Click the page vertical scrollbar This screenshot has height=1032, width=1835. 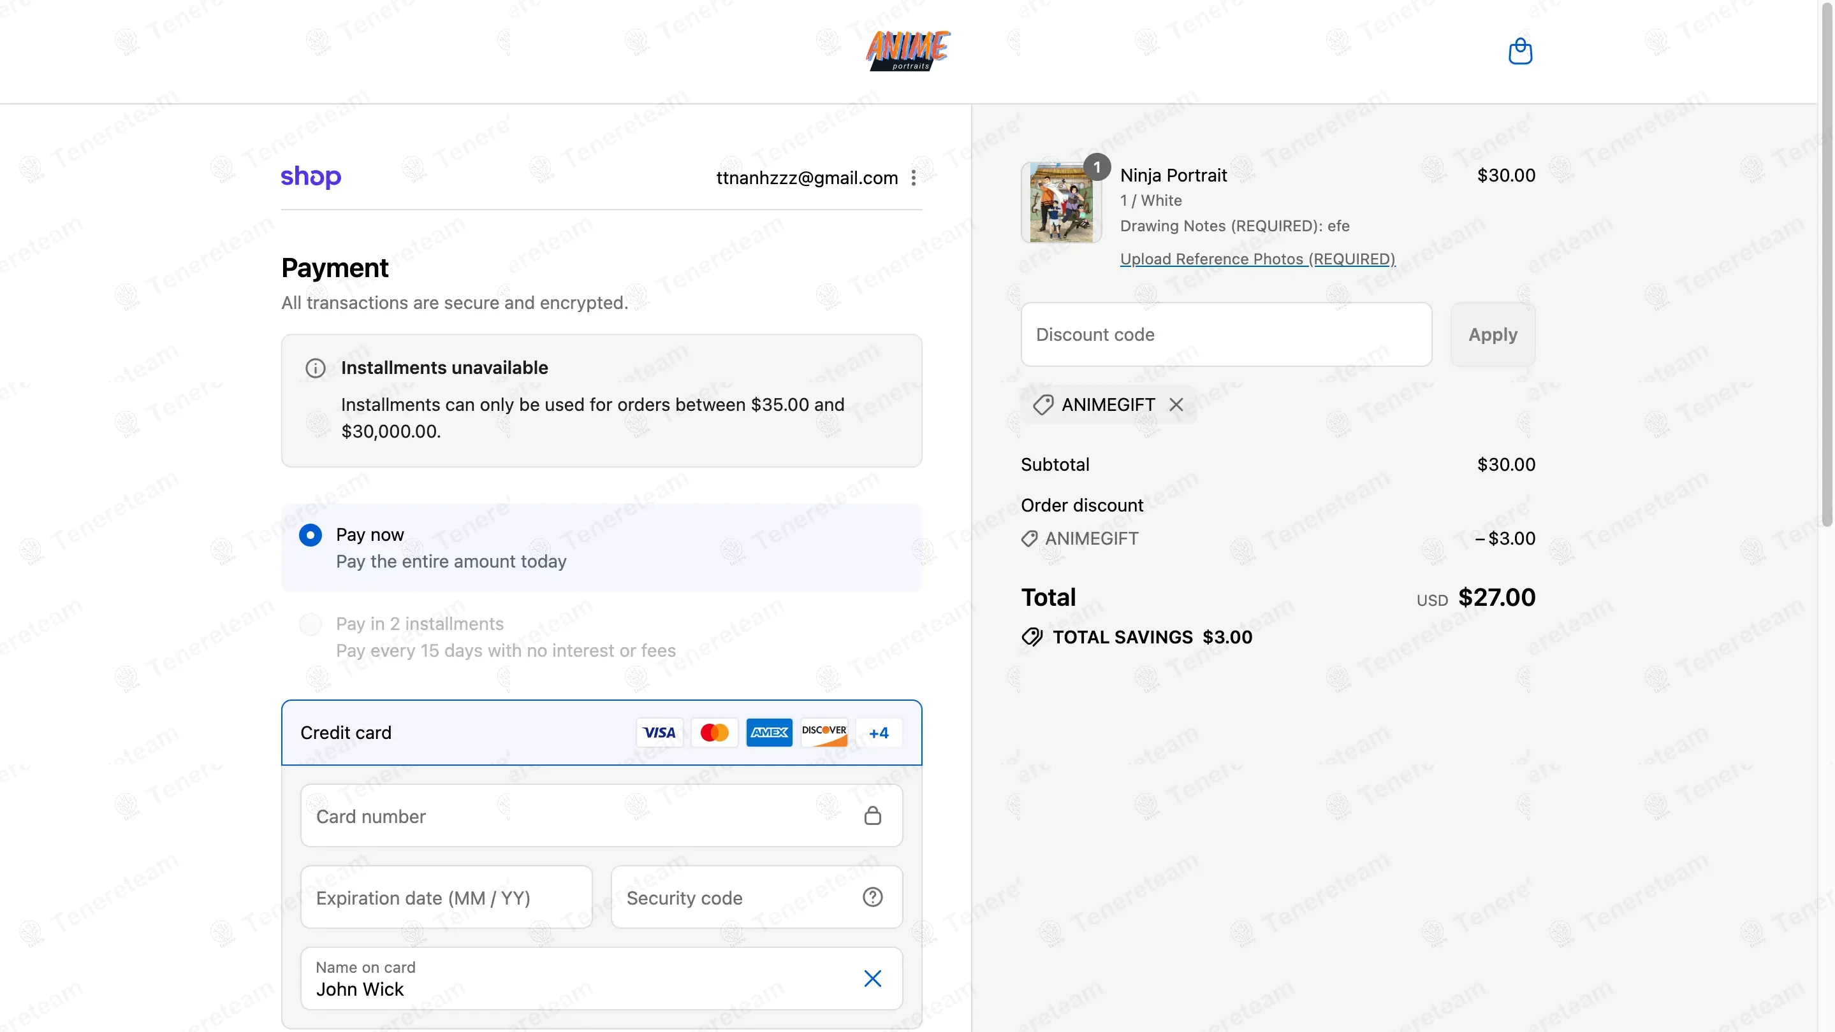1827,263
